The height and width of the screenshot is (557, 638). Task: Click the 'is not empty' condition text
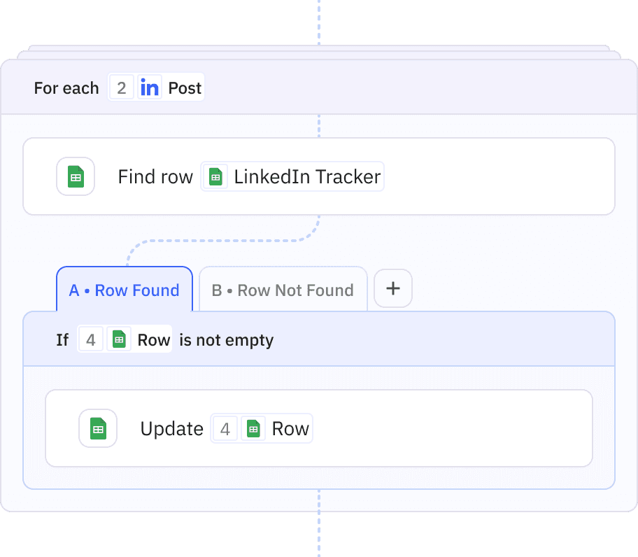pyautogui.click(x=227, y=340)
